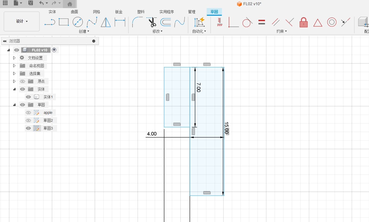Click the 自动化 automation tool icon
The image size is (369, 222).
click(199, 22)
